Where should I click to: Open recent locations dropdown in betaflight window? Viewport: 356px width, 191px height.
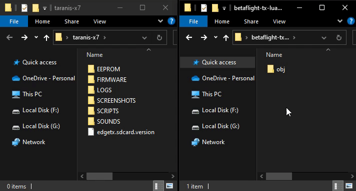click(x=215, y=37)
